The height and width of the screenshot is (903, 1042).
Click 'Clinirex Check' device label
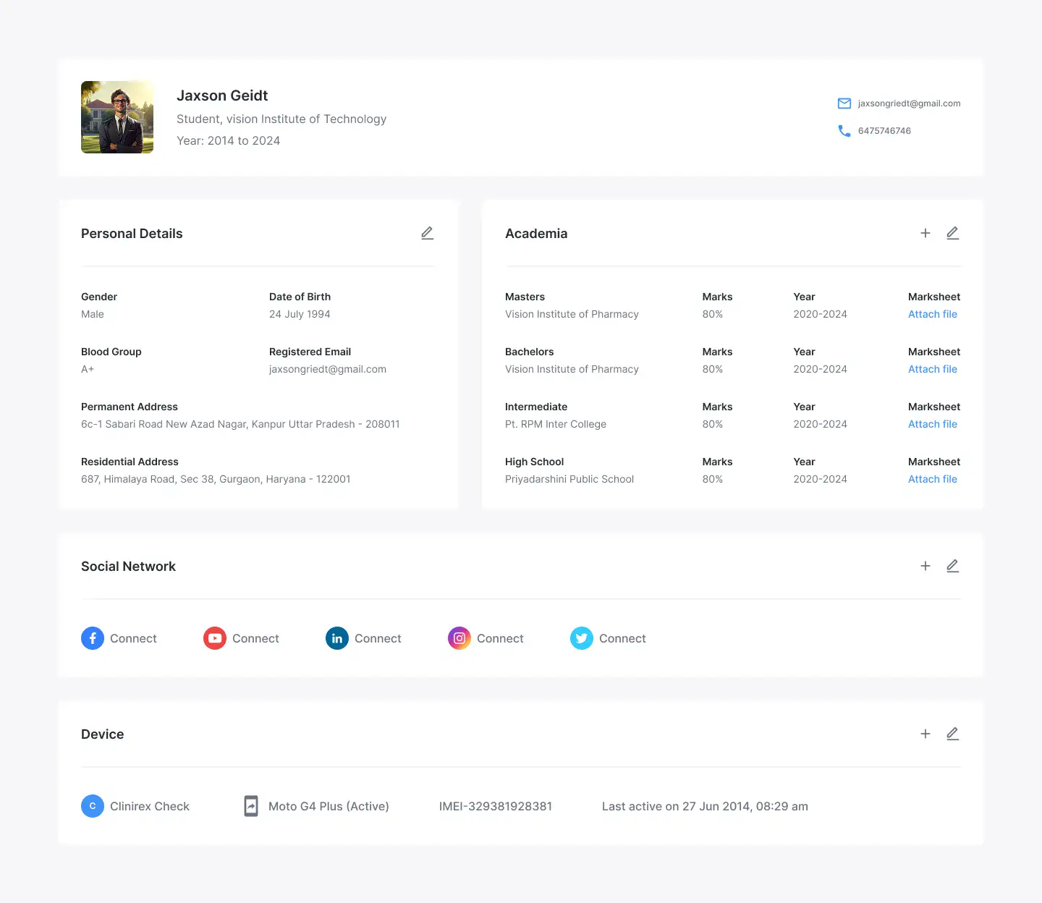tap(150, 806)
